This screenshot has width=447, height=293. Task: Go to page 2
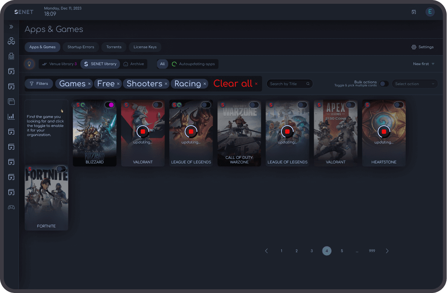[296, 251]
